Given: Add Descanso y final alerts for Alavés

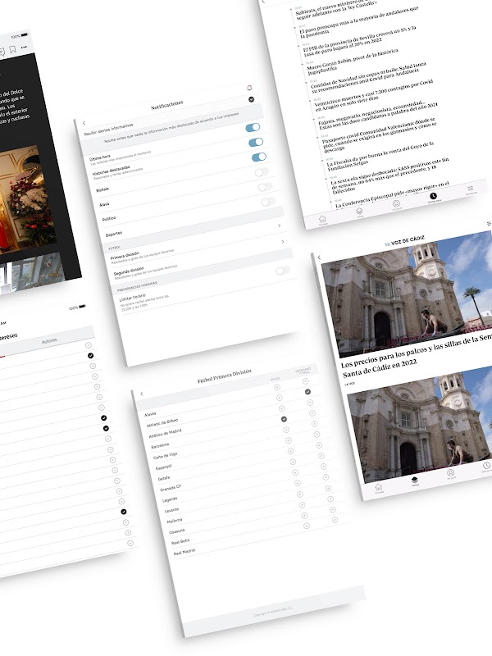Looking at the screenshot, I should (x=305, y=381).
